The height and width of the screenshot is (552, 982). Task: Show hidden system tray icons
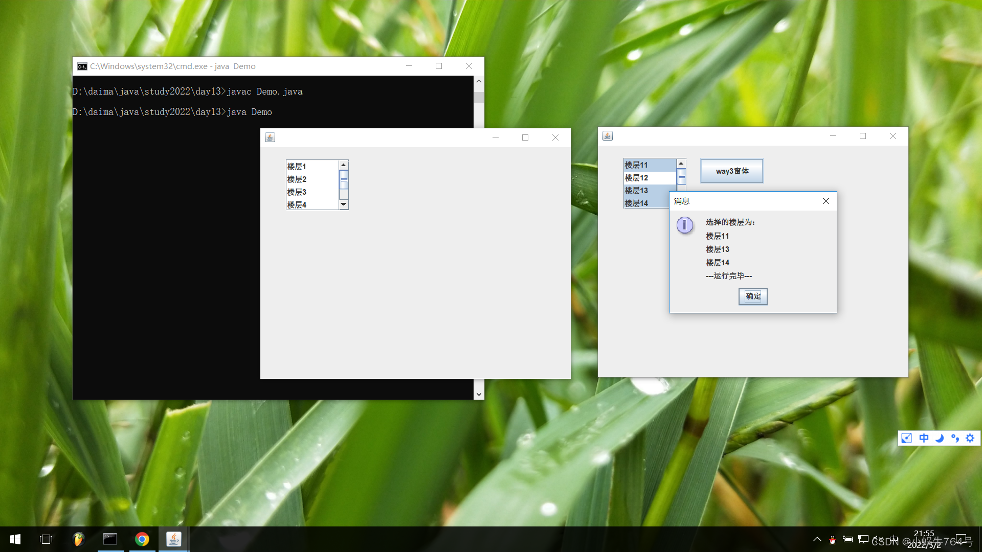point(817,539)
